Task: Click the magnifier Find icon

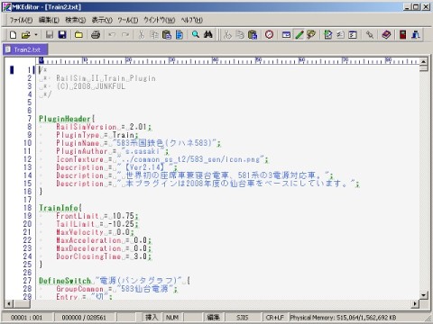Action: tap(196, 35)
